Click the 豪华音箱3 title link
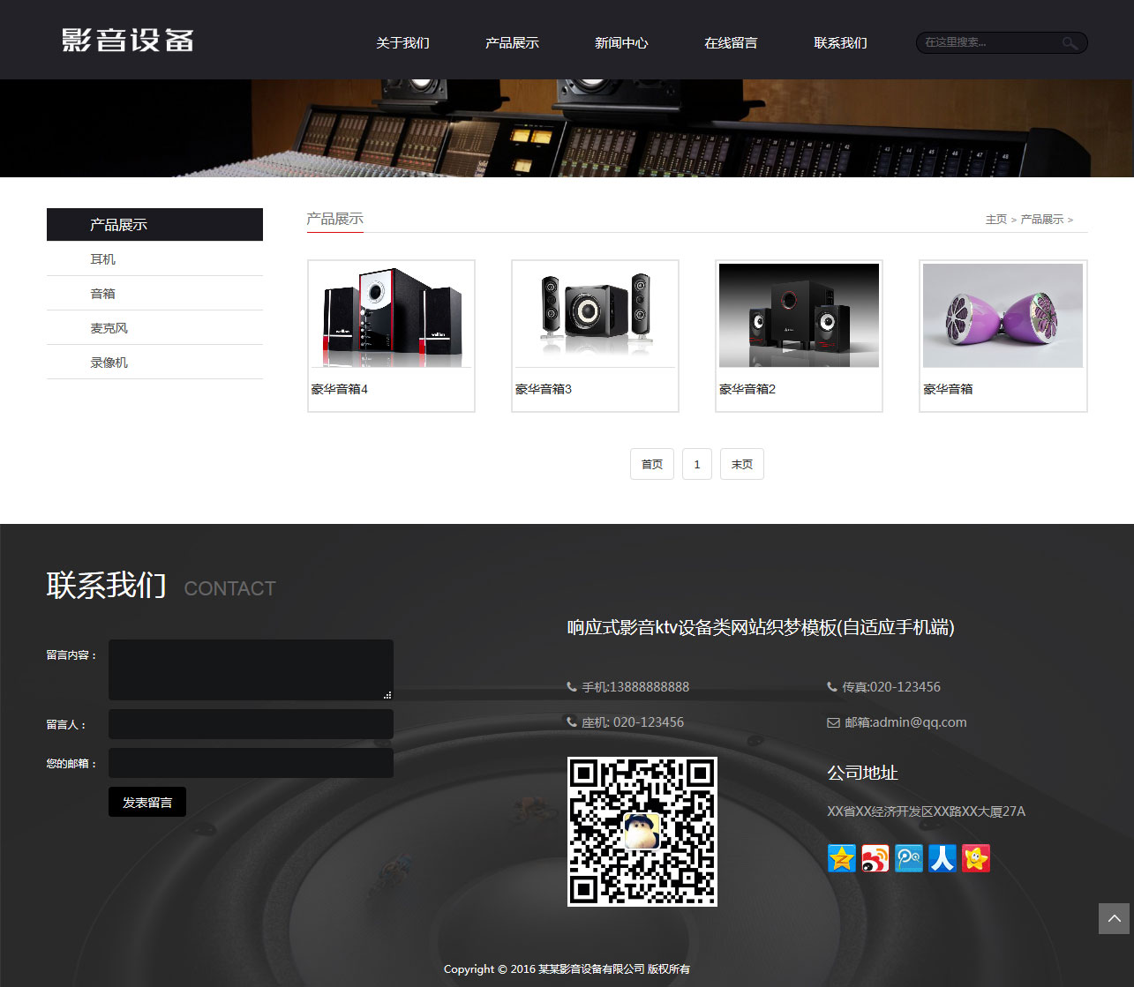Screen dimensions: 1134x987 [x=544, y=389]
